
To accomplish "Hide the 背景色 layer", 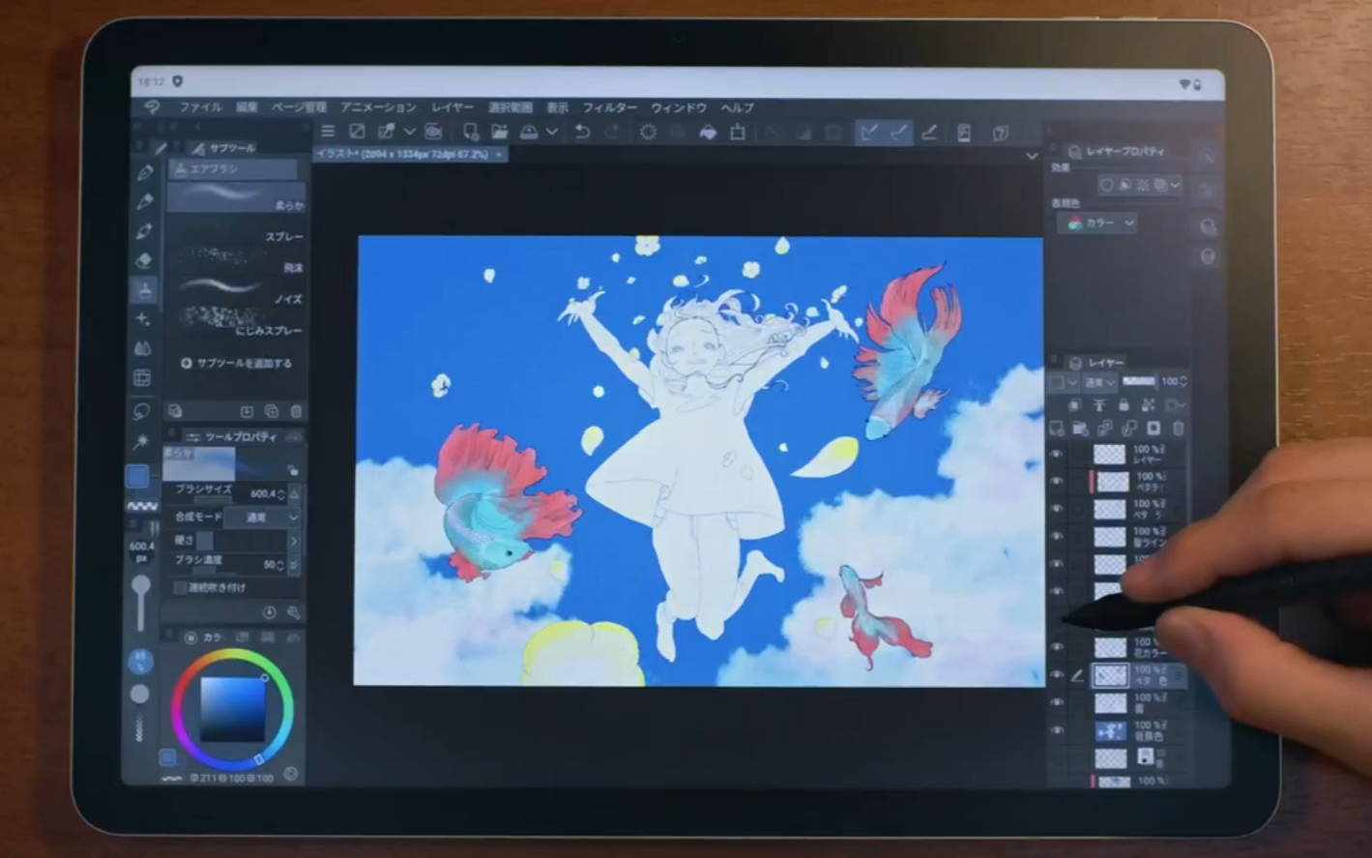I will coord(1057,730).
